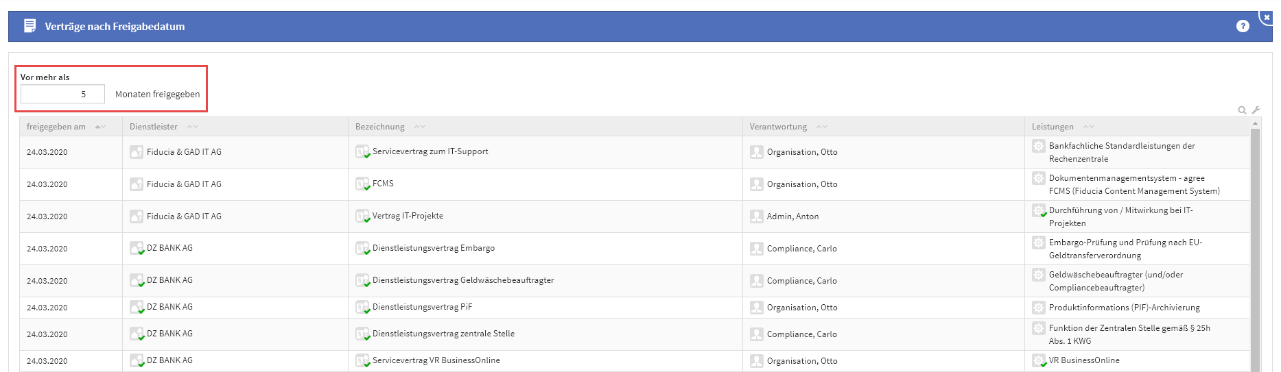Open the Dienstleistungsvertrag Embargo contract
The height and width of the screenshot is (372, 1281).
(x=433, y=248)
